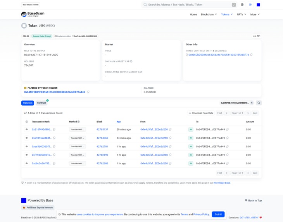Sort by the Age column header
The height and width of the screenshot is (222, 283).
pyautogui.click(x=119, y=122)
